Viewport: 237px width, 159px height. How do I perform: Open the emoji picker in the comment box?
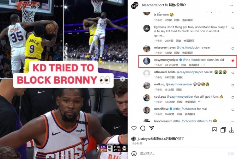134,154
